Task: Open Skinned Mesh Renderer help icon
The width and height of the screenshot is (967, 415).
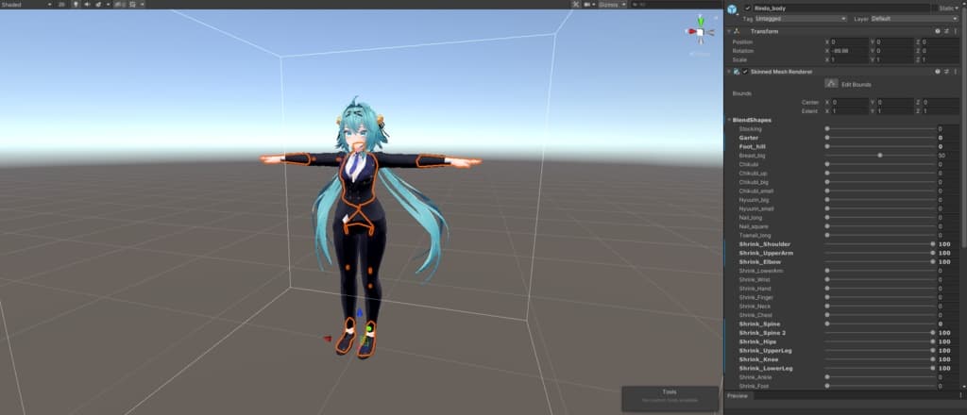Action: point(938,72)
